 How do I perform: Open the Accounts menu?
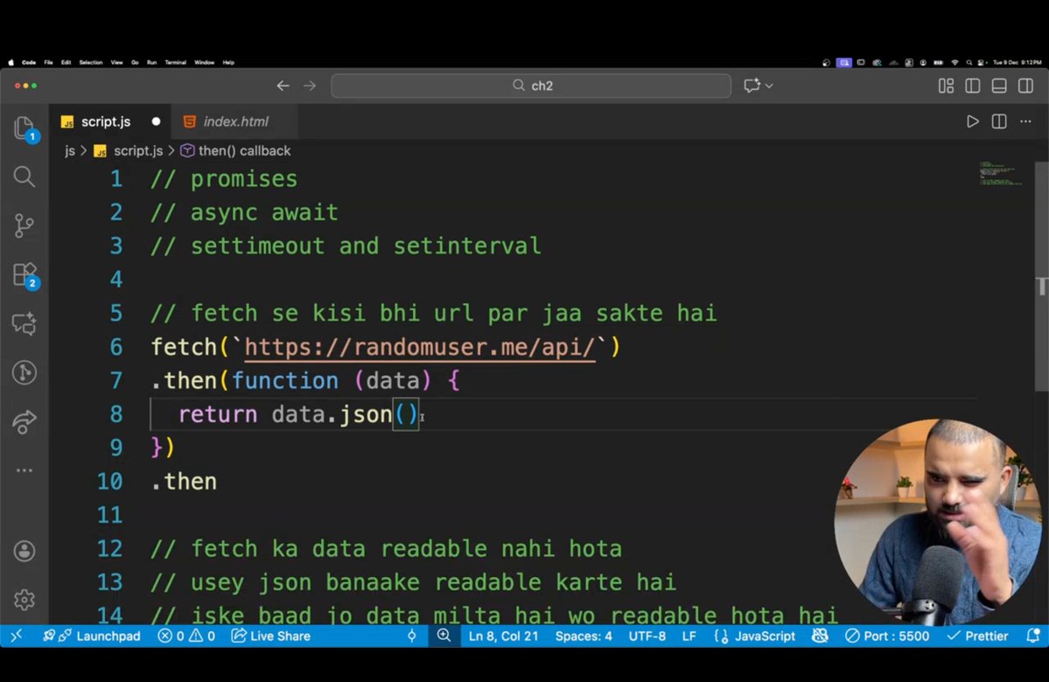[24, 551]
